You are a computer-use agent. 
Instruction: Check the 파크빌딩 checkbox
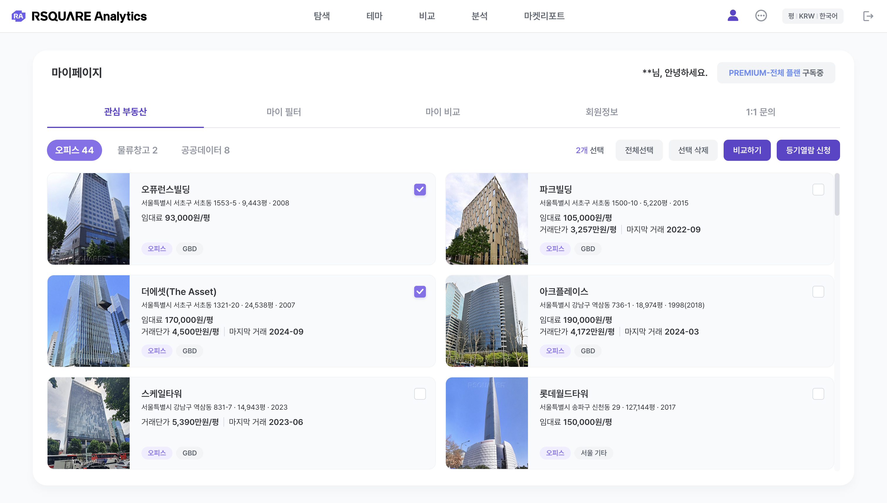(x=818, y=189)
